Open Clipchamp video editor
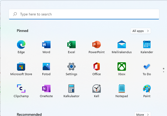The height and width of the screenshot is (116, 167). click(21, 91)
